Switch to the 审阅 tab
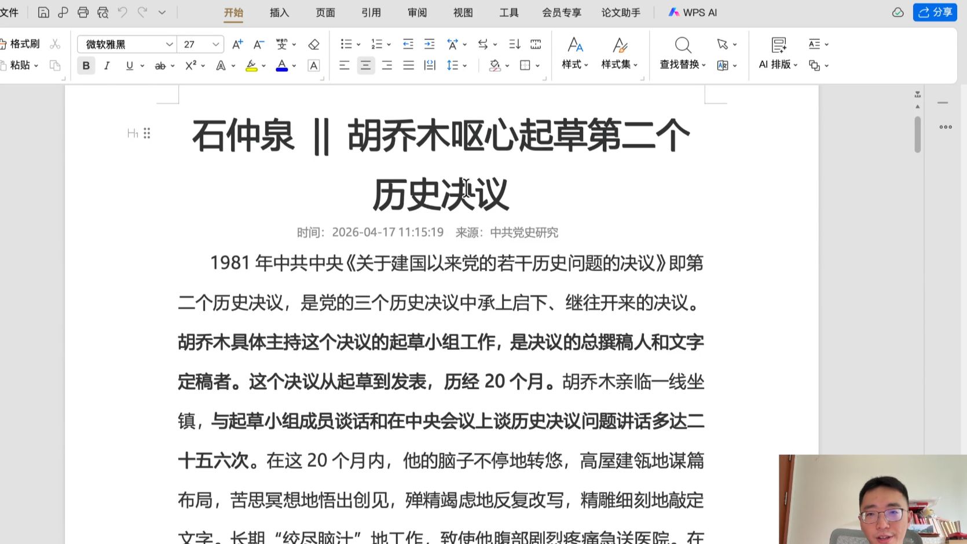Screen dimensions: 967x544 417,12
